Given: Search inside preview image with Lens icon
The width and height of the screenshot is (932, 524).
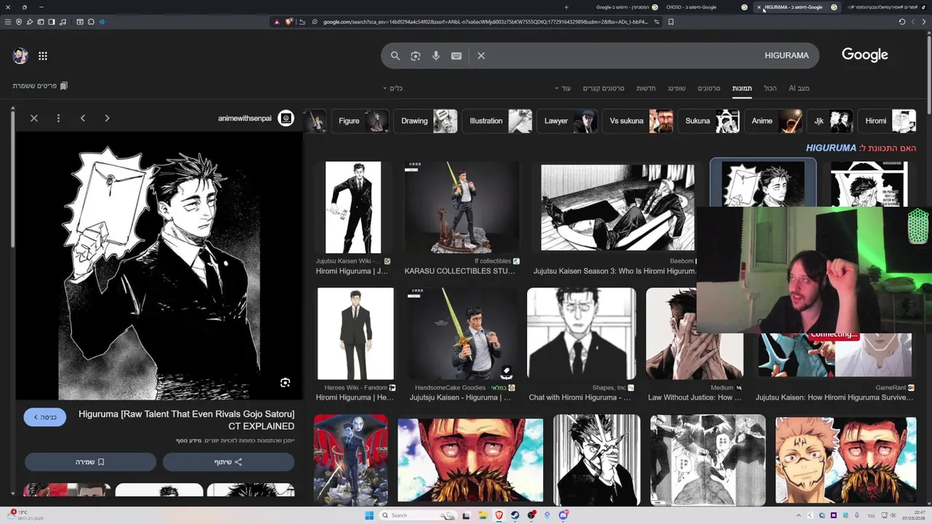Looking at the screenshot, I should (x=285, y=382).
